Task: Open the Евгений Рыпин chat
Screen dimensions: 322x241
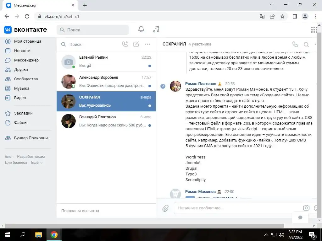Action: (x=106, y=62)
